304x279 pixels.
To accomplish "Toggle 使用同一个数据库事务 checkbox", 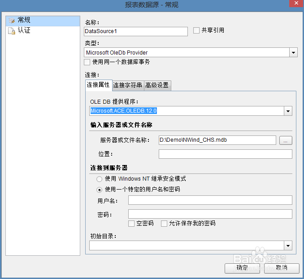I will (87, 62).
